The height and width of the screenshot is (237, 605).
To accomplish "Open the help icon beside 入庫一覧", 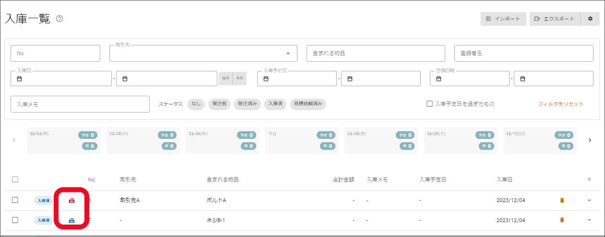I will pos(60,19).
